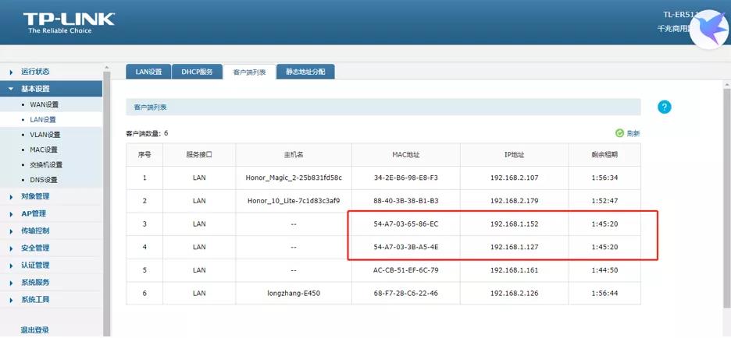
Task: Switch to the LAN设置 tab
Action: [x=148, y=72]
